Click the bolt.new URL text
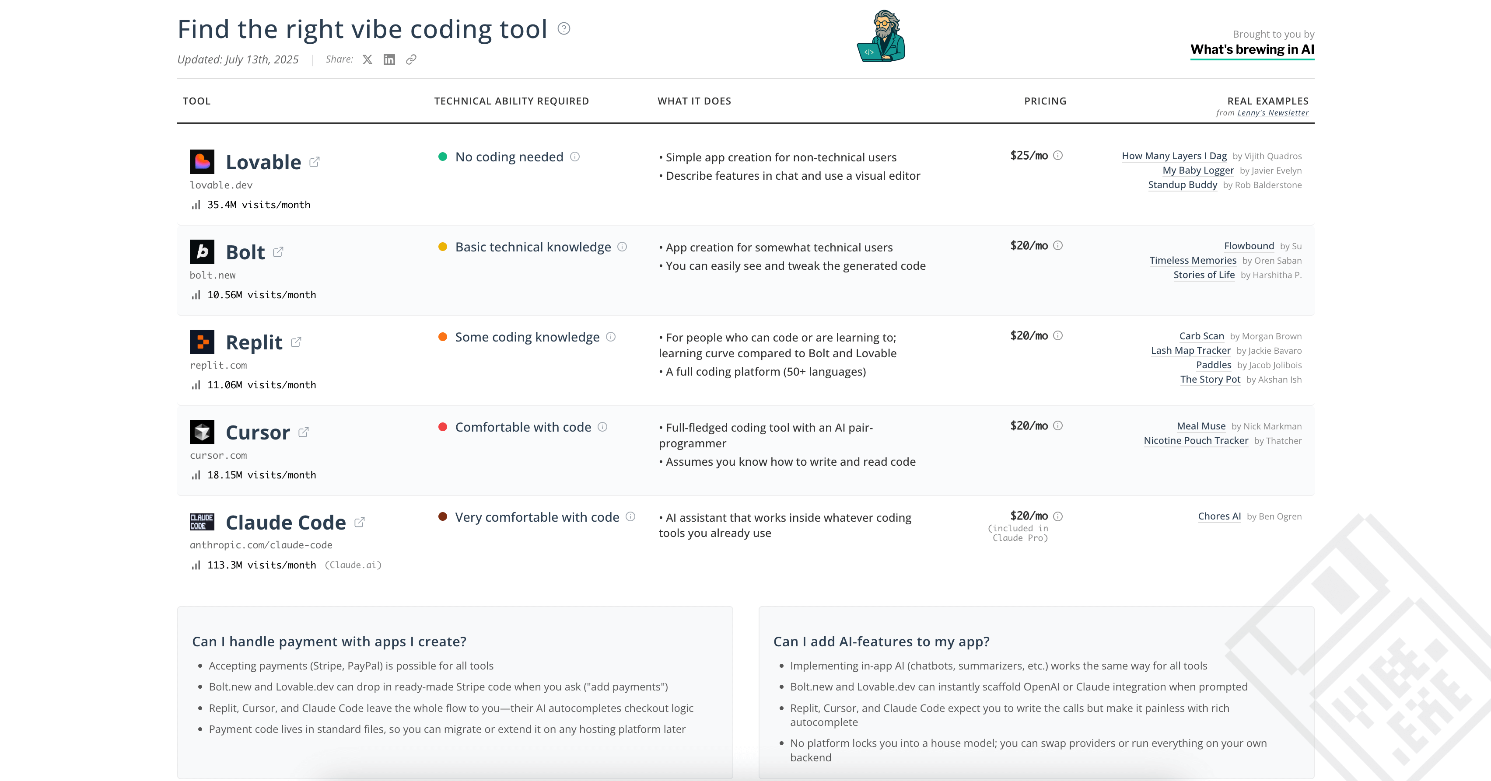Screen dimensions: 1491x781 pos(213,275)
